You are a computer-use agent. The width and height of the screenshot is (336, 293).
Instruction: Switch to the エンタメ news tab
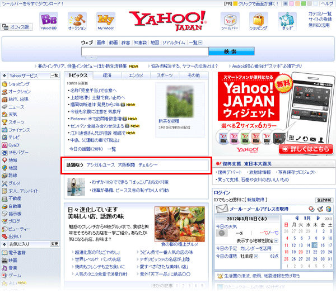click(x=136, y=75)
